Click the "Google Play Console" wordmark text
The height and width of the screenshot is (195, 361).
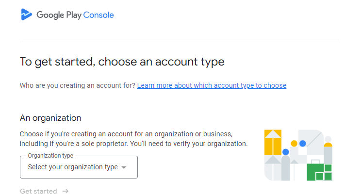pyautogui.click(x=75, y=15)
